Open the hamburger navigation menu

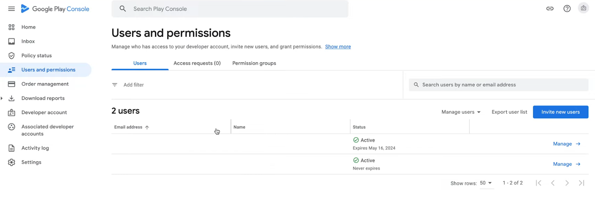pyautogui.click(x=12, y=9)
